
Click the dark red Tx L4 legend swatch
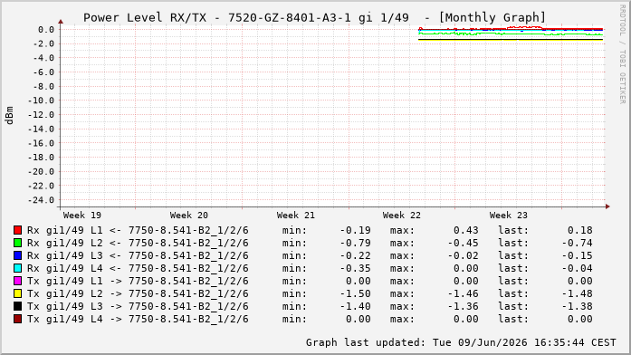click(x=17, y=319)
